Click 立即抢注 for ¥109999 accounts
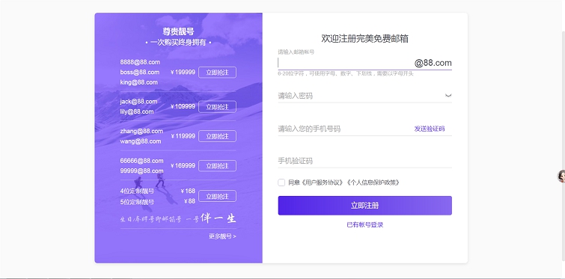 coord(217,106)
